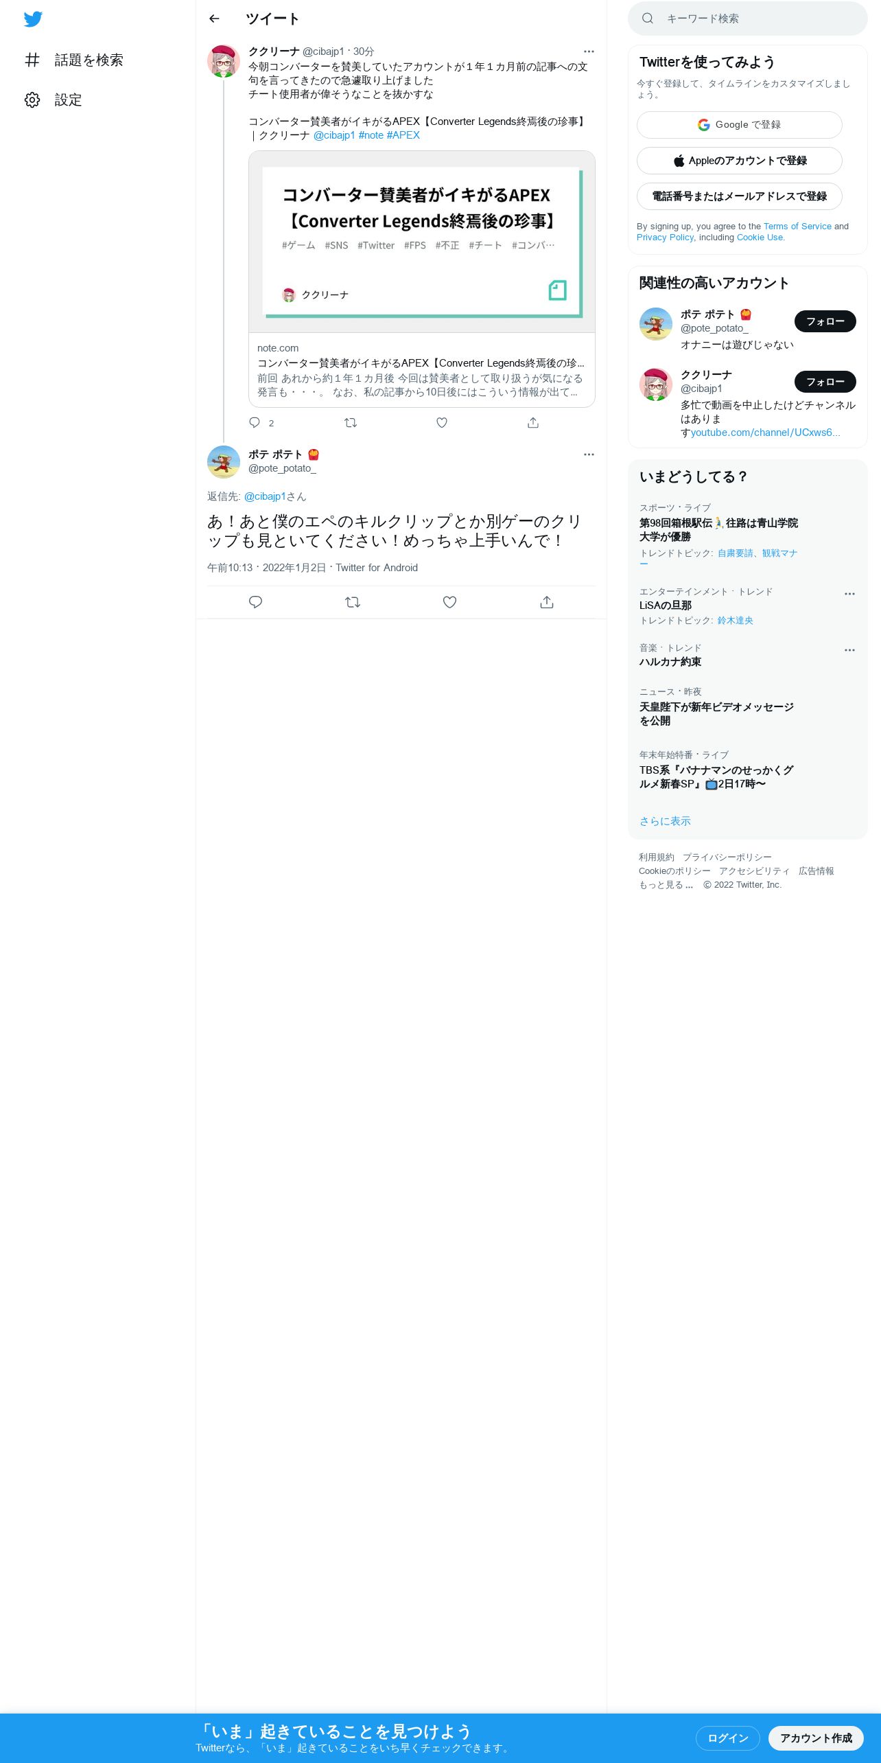This screenshot has width=881, height=1763.
Task: Open more options on ポテ ポテト tweet
Action: pyautogui.click(x=589, y=454)
